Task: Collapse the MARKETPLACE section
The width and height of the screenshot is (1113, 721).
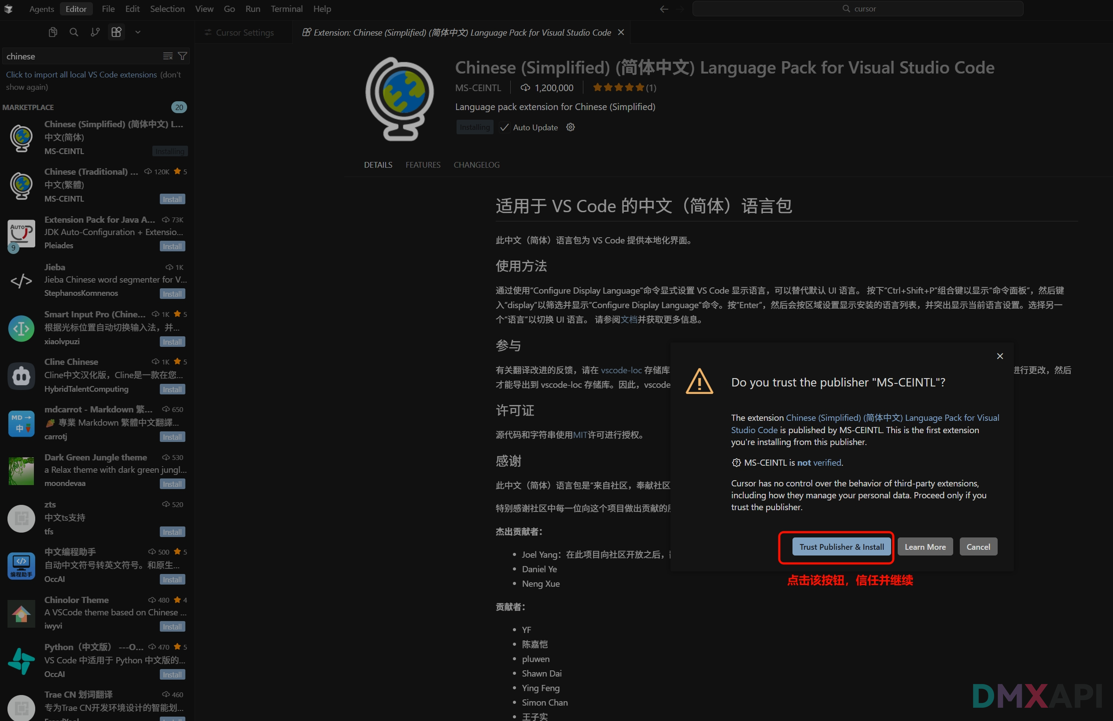Action: [x=28, y=107]
